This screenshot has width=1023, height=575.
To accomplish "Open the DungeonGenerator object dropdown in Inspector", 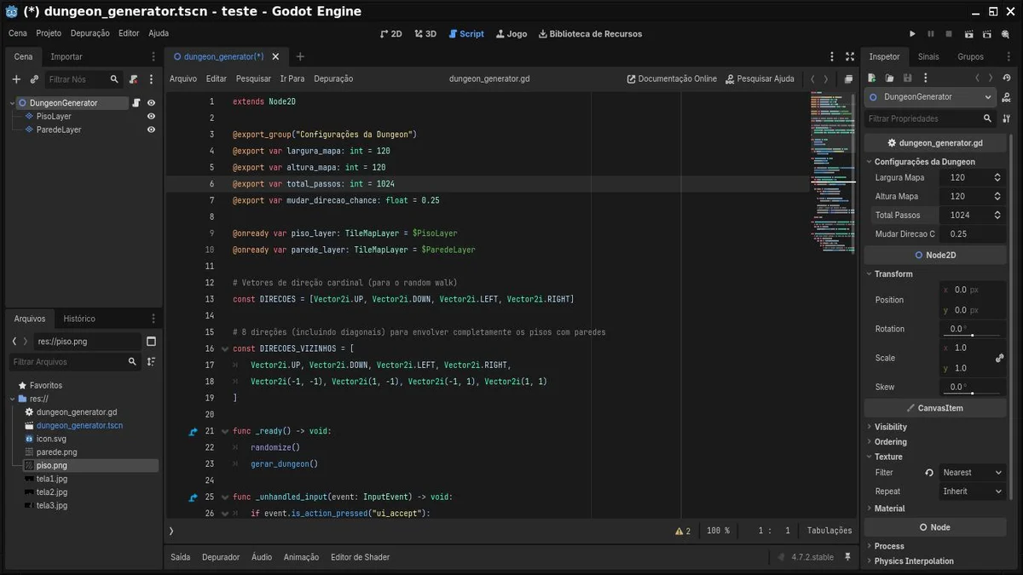I will [931, 97].
